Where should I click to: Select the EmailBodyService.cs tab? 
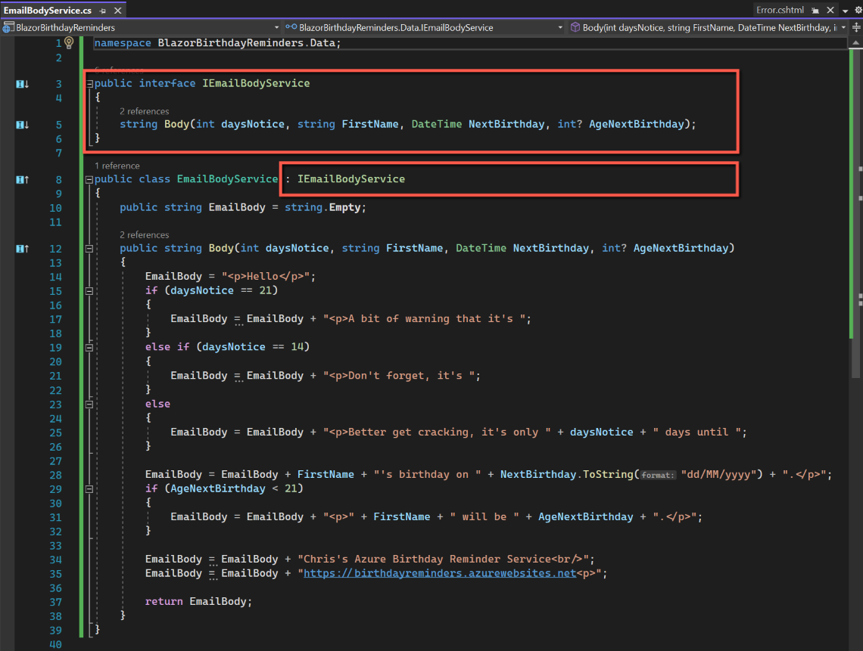(47, 11)
